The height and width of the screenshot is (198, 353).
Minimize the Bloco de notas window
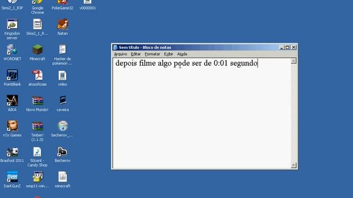pos(281,47)
